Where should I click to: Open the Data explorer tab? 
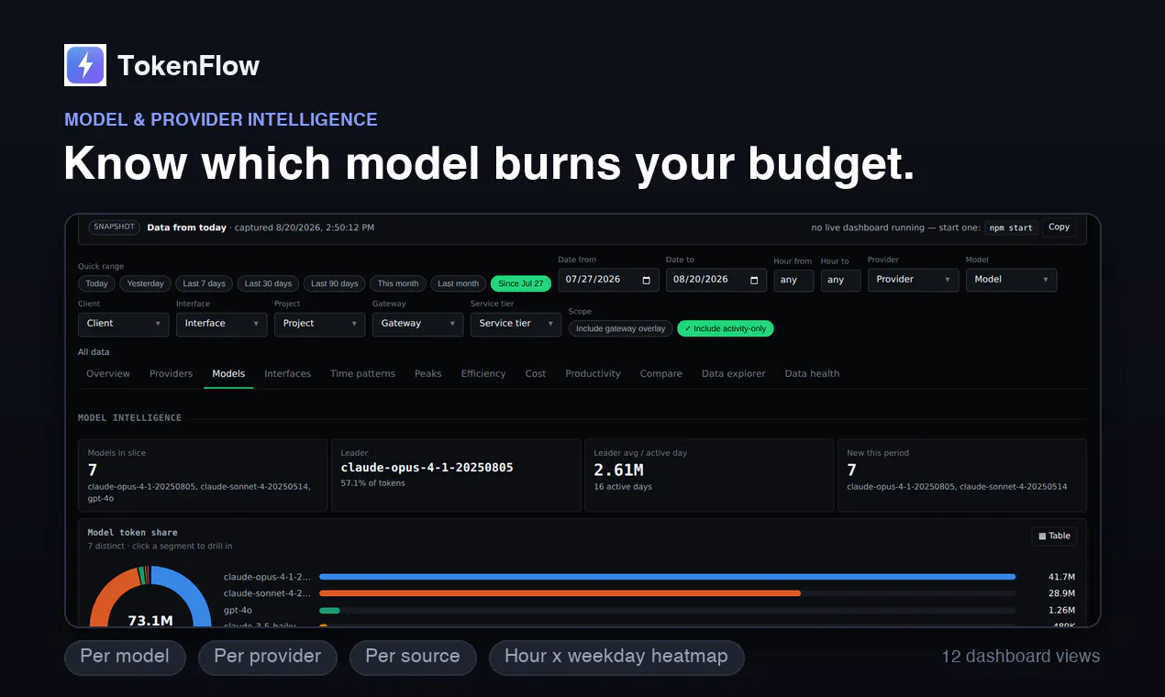pyautogui.click(x=733, y=374)
